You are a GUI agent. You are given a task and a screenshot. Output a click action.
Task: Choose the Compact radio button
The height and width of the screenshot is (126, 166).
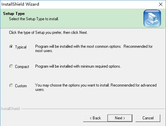coord(11,66)
